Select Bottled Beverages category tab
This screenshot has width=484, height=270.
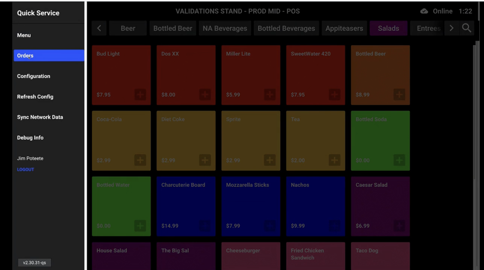point(286,28)
